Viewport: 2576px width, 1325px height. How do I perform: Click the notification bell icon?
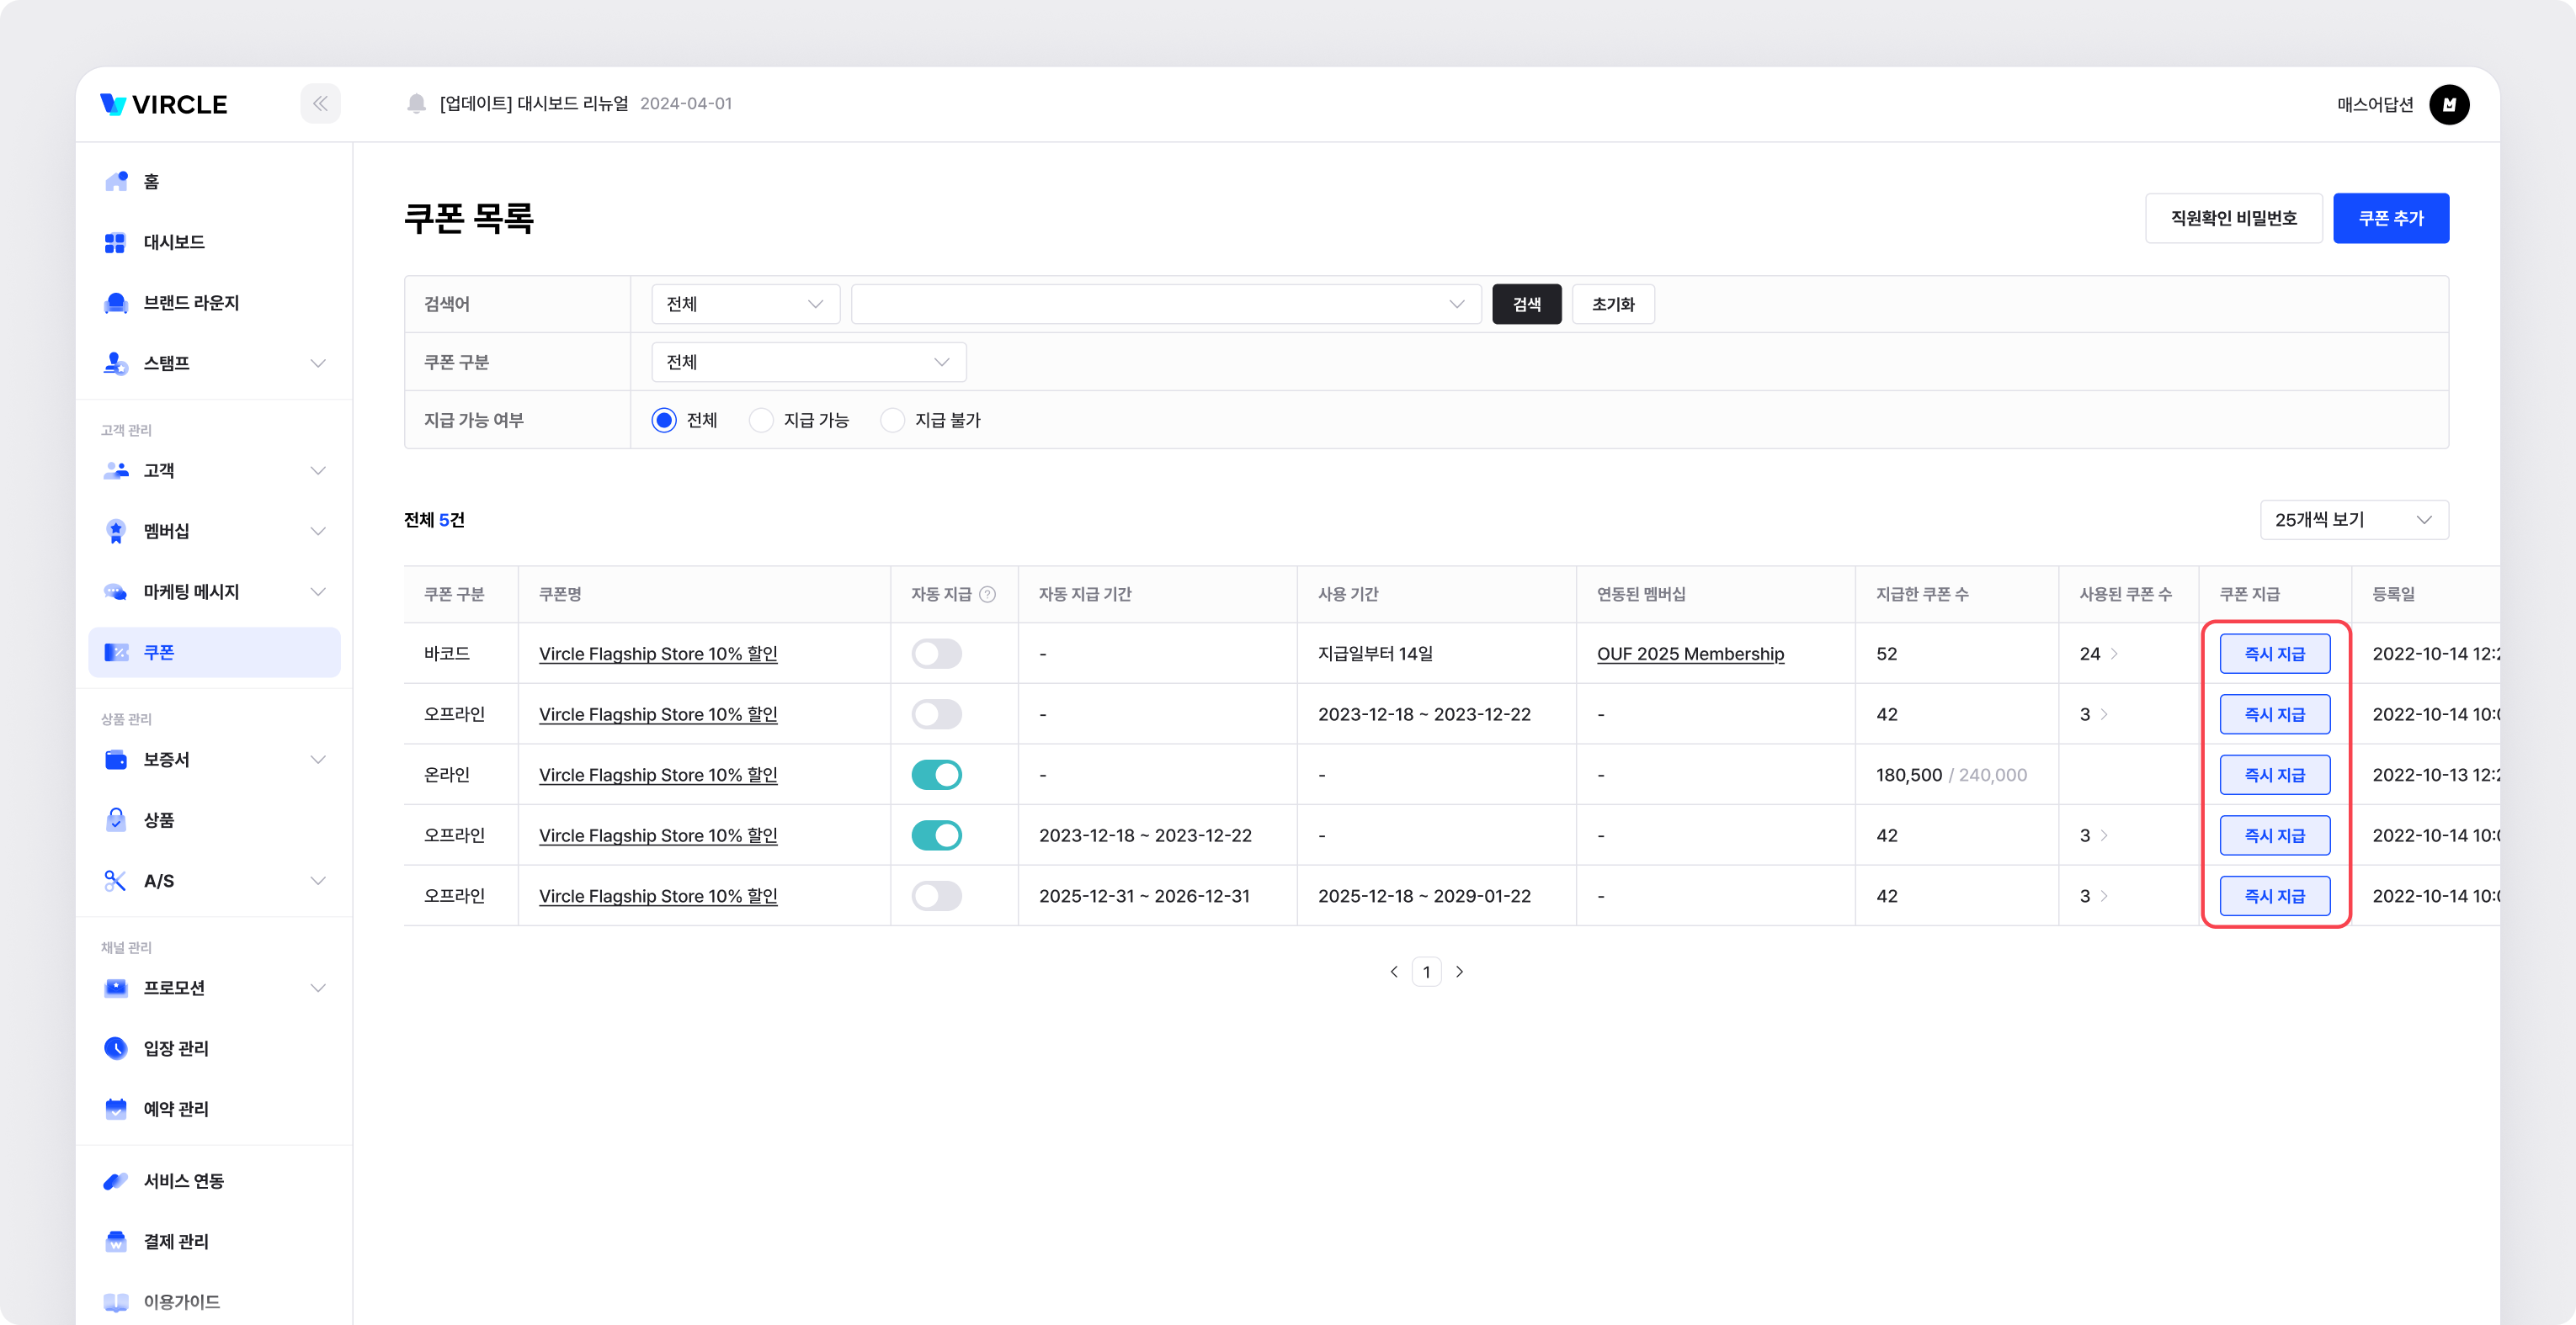(x=416, y=104)
